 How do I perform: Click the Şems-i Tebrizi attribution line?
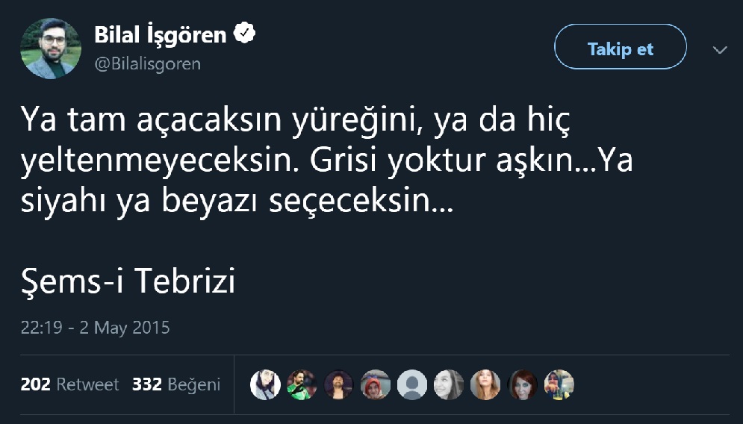tap(128, 281)
